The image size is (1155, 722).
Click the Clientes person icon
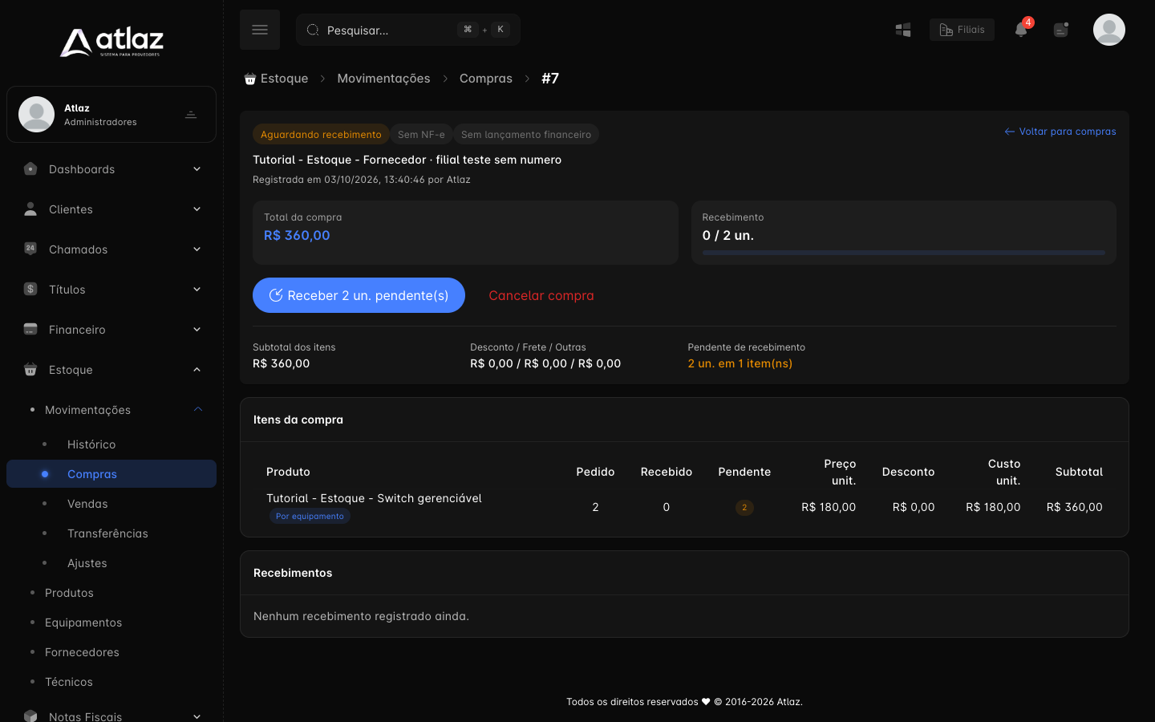pyautogui.click(x=30, y=209)
